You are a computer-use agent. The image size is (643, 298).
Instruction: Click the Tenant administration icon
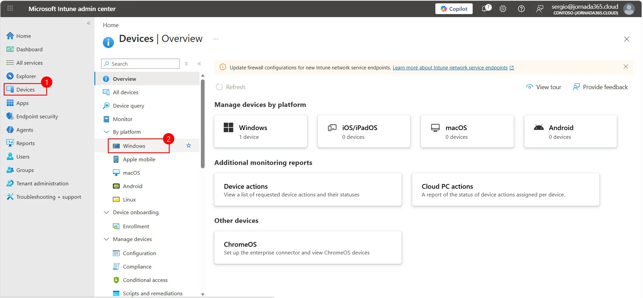tap(10, 183)
